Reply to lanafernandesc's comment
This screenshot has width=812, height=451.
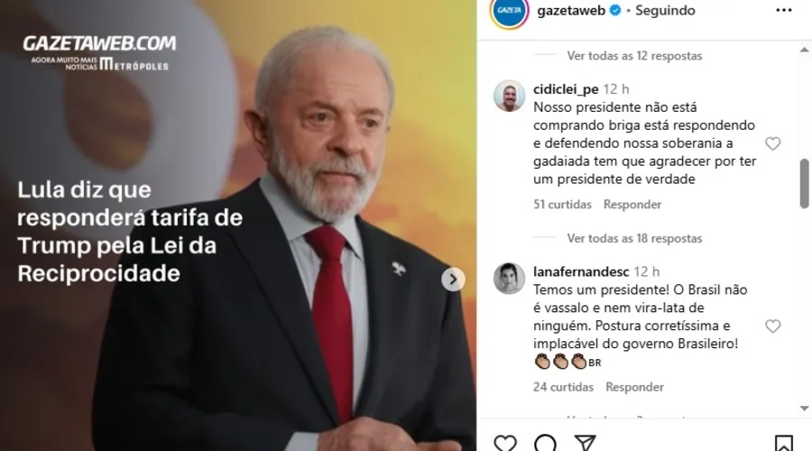[634, 387]
